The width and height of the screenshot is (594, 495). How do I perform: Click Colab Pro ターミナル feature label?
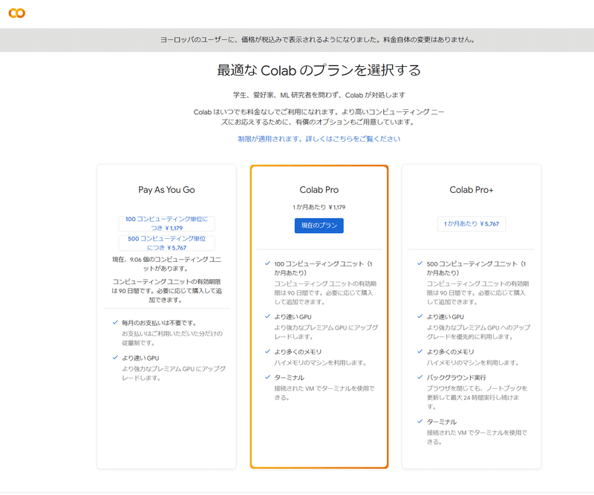click(x=289, y=378)
